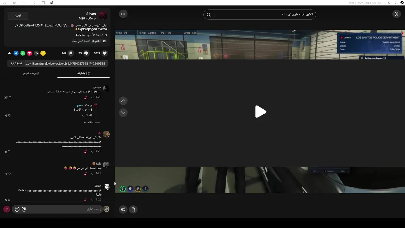Open the #outlaw hashtag
This screenshot has width=405, height=228.
click(29, 25)
